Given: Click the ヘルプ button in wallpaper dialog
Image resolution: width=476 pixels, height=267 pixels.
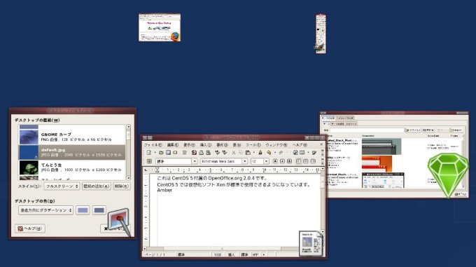Looking at the screenshot, I should tap(29, 228).
